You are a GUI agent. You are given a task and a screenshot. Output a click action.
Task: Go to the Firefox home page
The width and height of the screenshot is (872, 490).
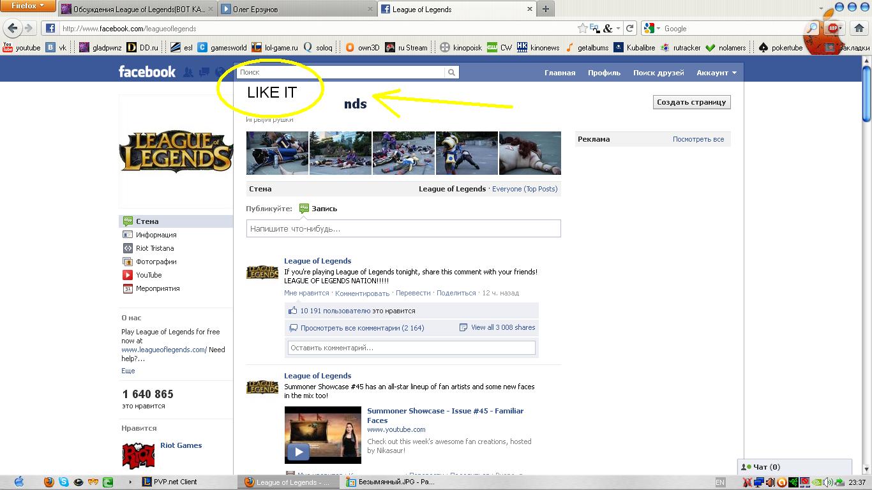pos(859,28)
